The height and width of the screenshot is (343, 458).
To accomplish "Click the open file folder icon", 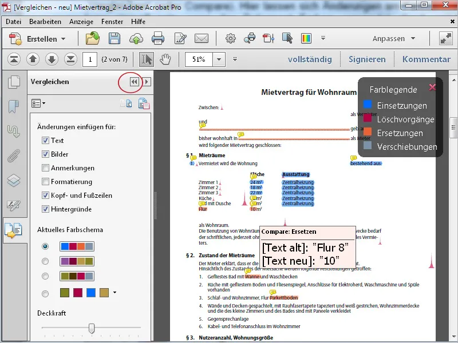I will [92, 38].
